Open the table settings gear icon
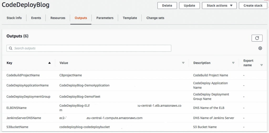 (260, 48)
